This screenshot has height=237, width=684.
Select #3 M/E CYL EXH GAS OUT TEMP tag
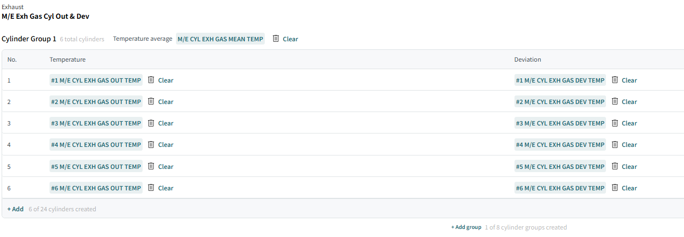[96, 123]
